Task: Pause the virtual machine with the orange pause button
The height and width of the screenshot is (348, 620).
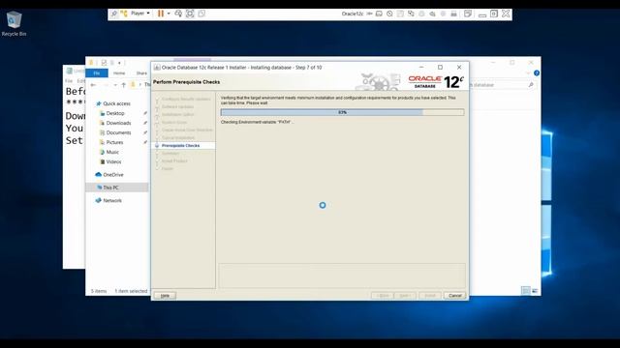Action: point(161,14)
